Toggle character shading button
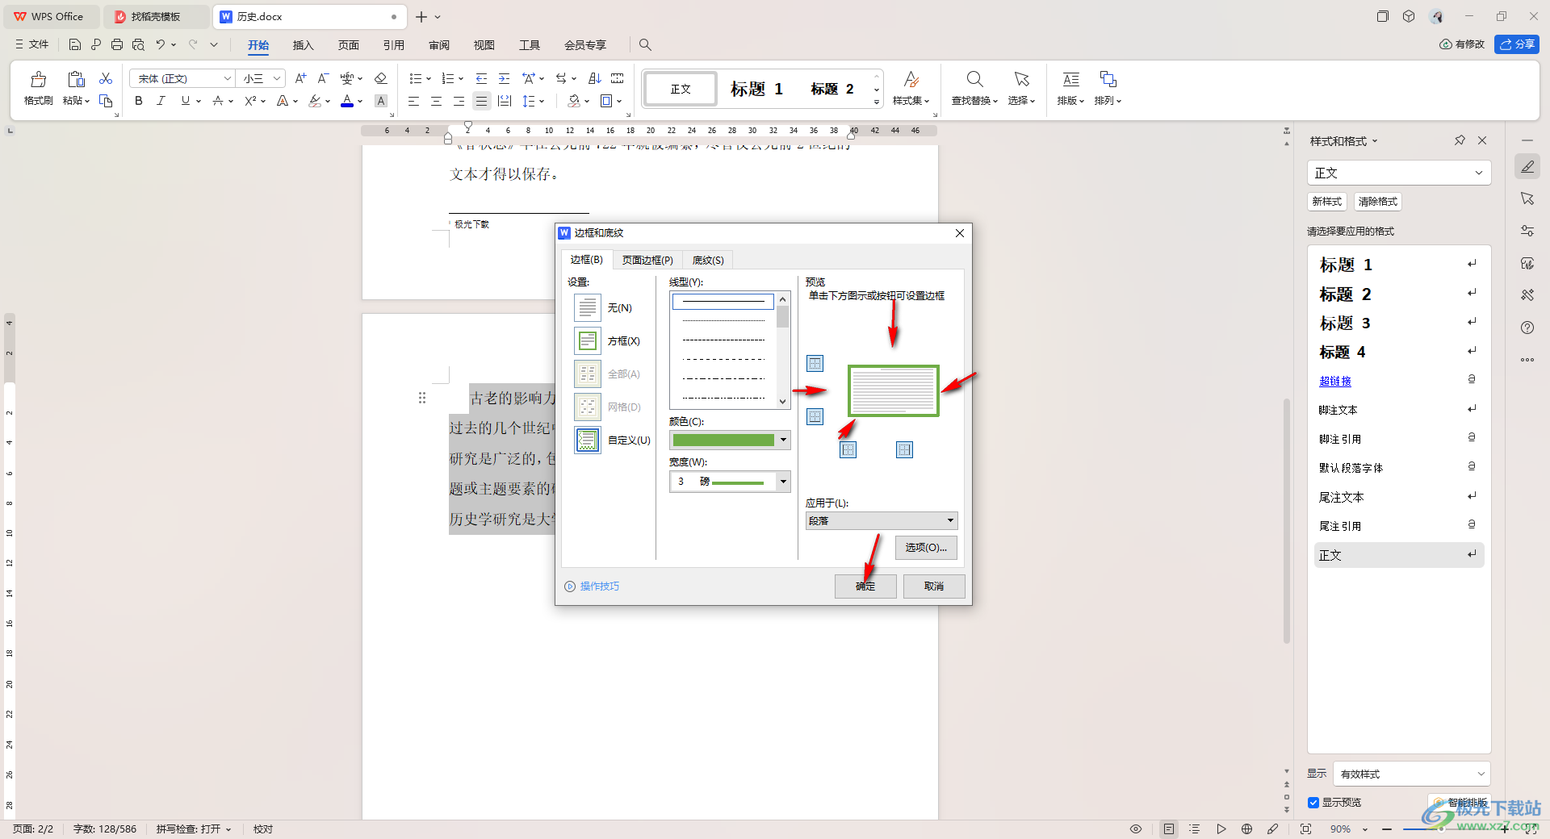This screenshot has height=839, width=1550. coord(381,101)
